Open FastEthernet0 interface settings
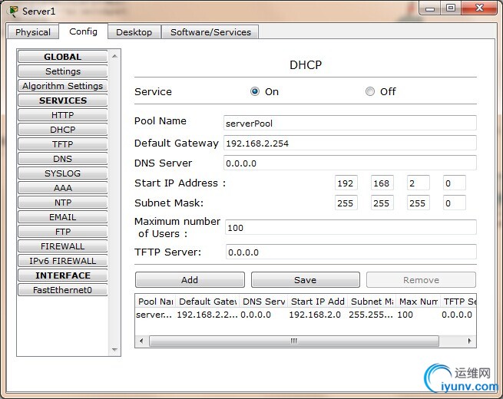 (62, 290)
